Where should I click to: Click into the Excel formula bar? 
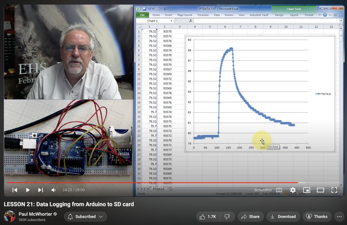tap(266, 21)
